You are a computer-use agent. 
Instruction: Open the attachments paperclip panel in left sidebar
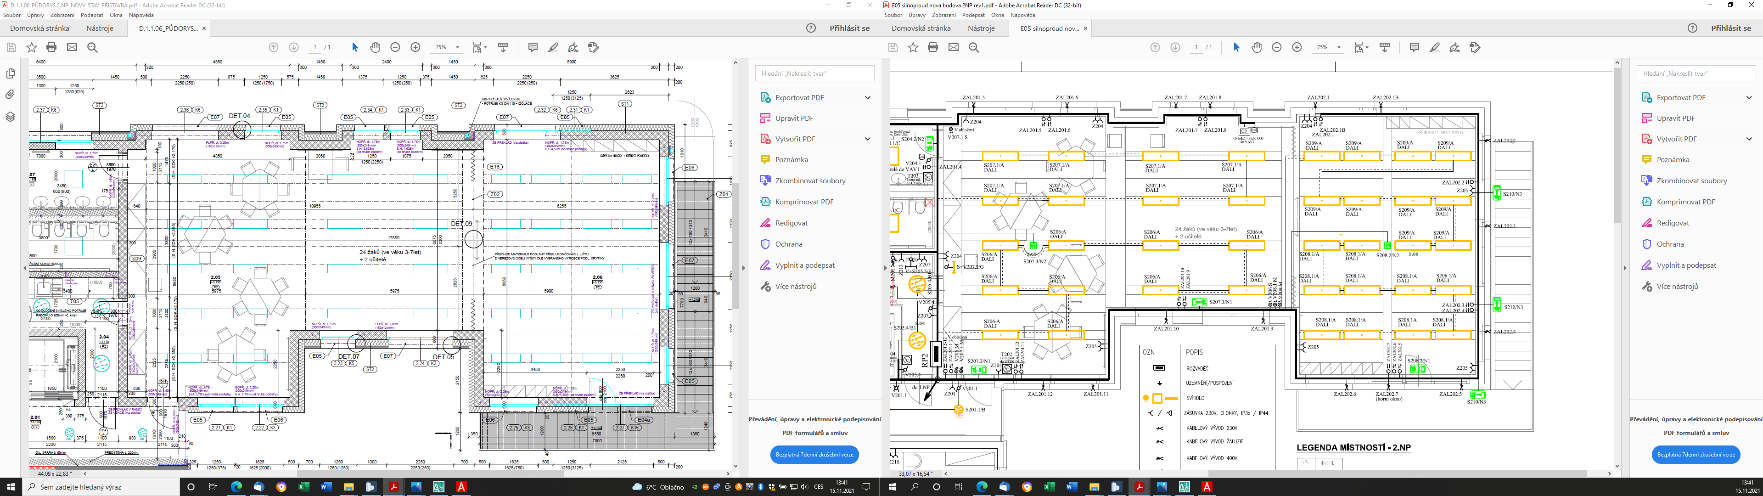[x=10, y=95]
